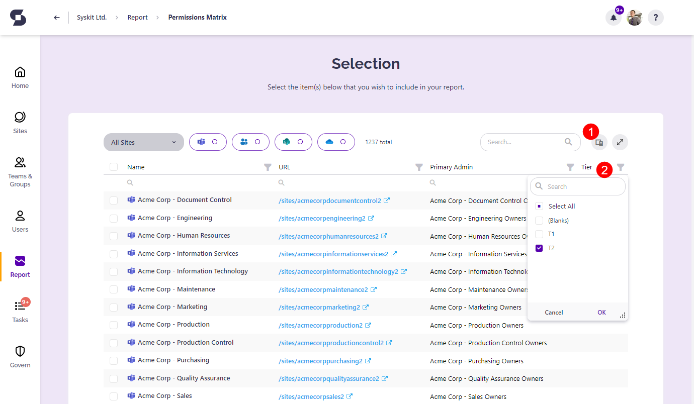Check the Select All option in Tier filter
The height and width of the screenshot is (404, 694).
[x=539, y=206]
